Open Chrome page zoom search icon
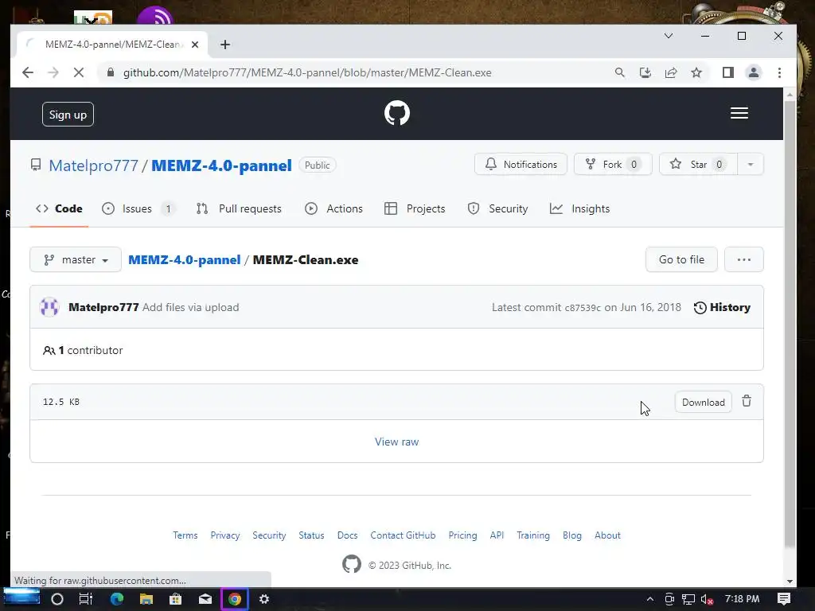815x611 pixels. click(x=619, y=72)
